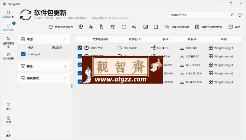
Task: Open the 软件包捆绑 (Package Bundles) page
Action: coord(9,56)
